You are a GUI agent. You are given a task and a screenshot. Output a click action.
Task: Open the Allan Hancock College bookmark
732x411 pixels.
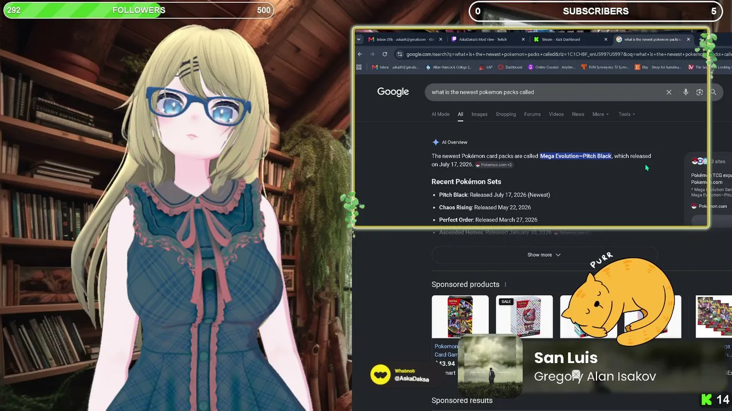pos(449,67)
